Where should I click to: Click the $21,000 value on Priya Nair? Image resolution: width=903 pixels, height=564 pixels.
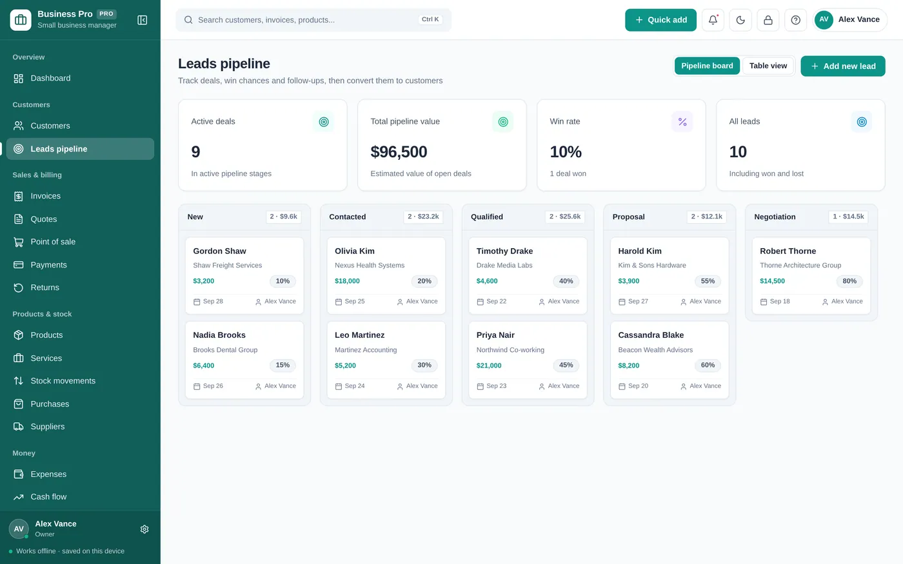(489, 365)
